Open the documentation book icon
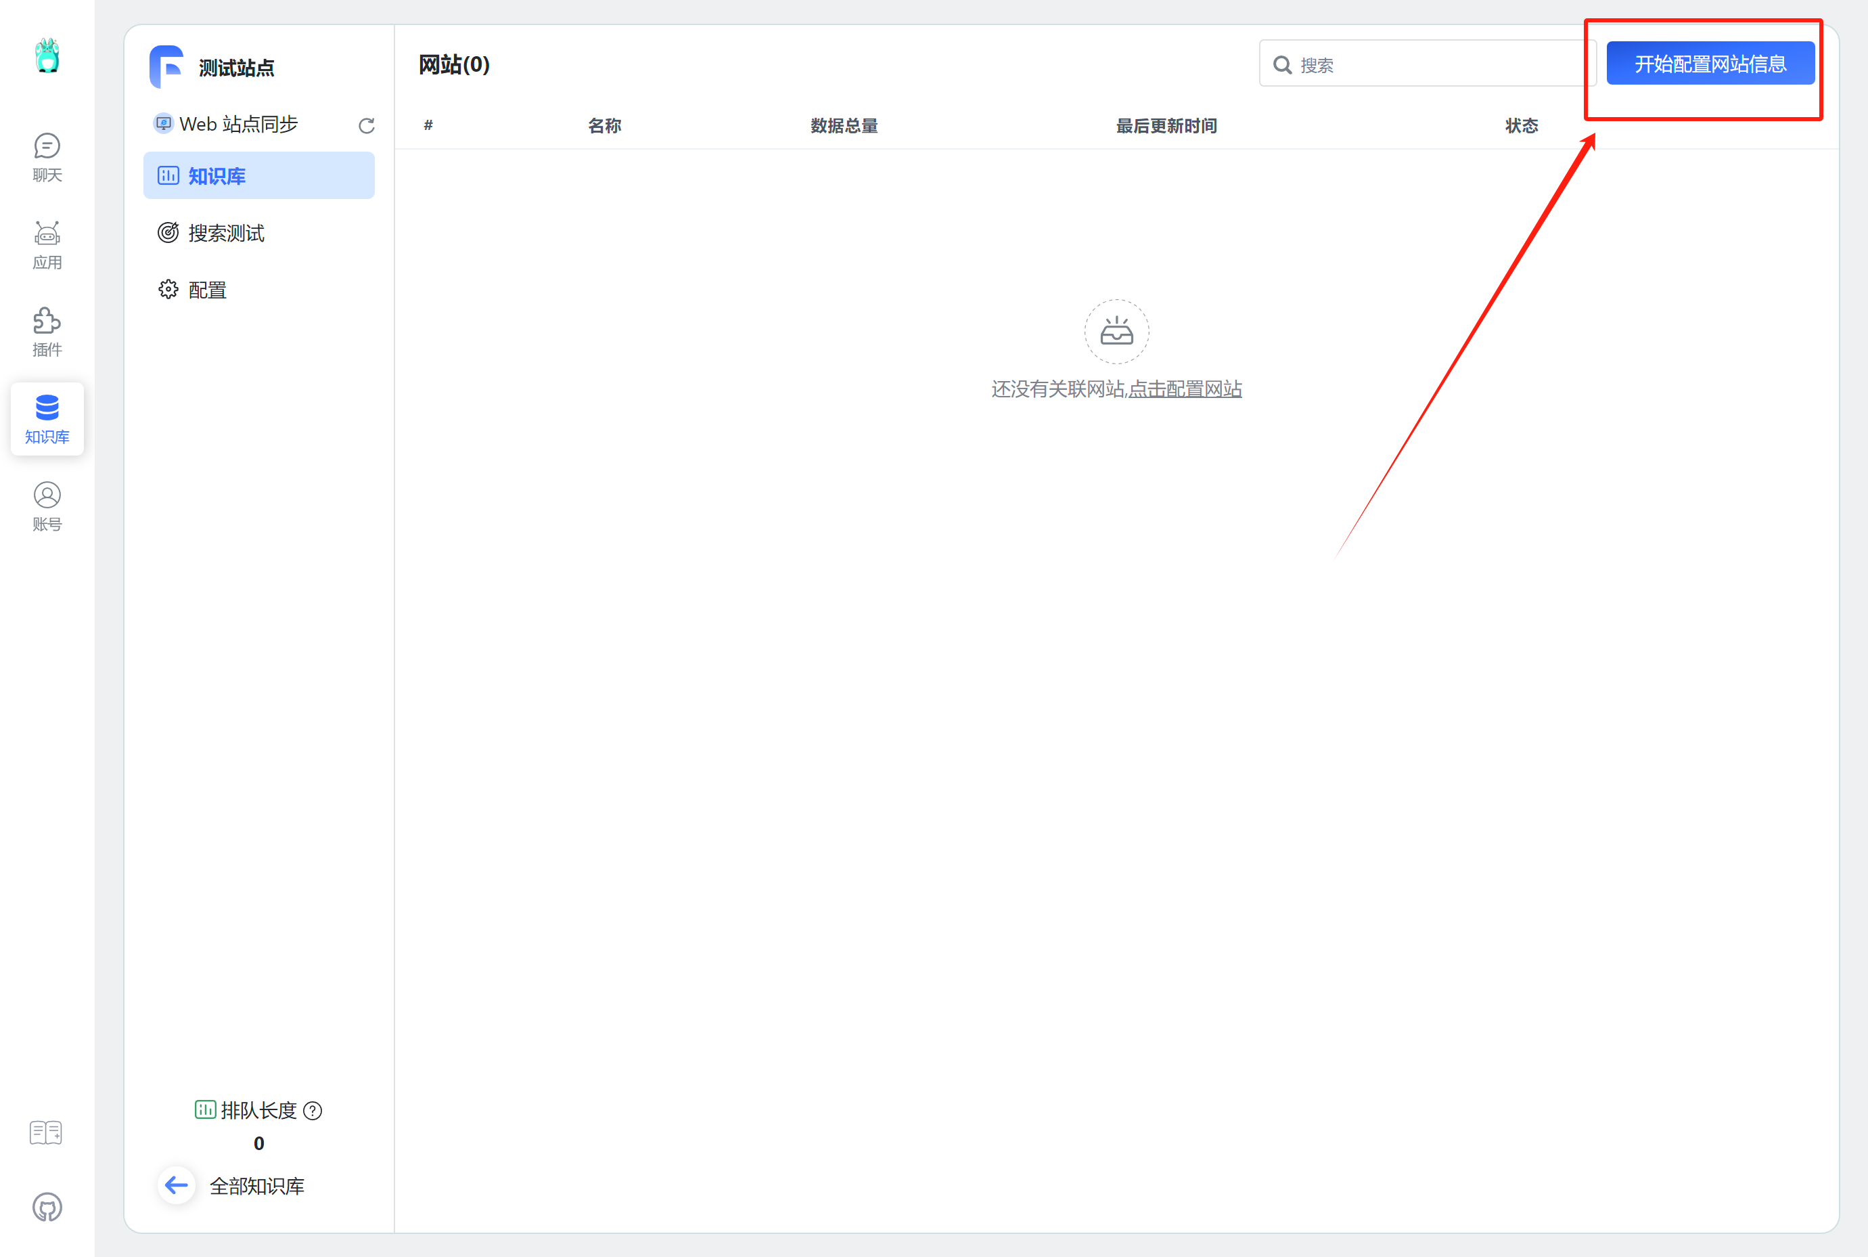 [x=45, y=1132]
